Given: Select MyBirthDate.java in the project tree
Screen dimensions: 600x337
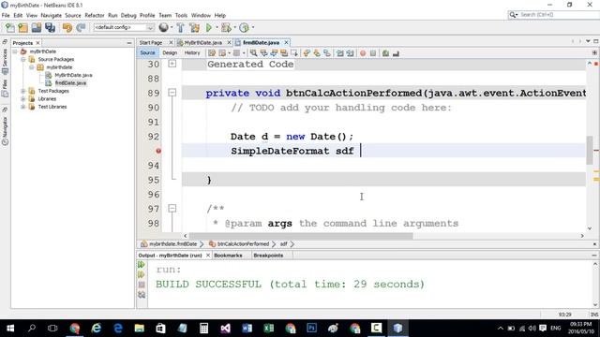Looking at the screenshot, I should (73, 75).
